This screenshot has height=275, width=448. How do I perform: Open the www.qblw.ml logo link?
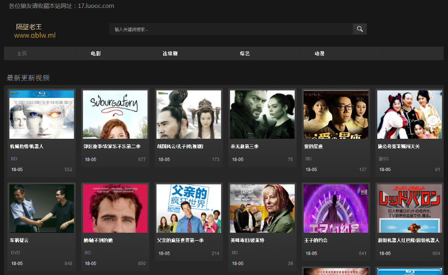(35, 35)
